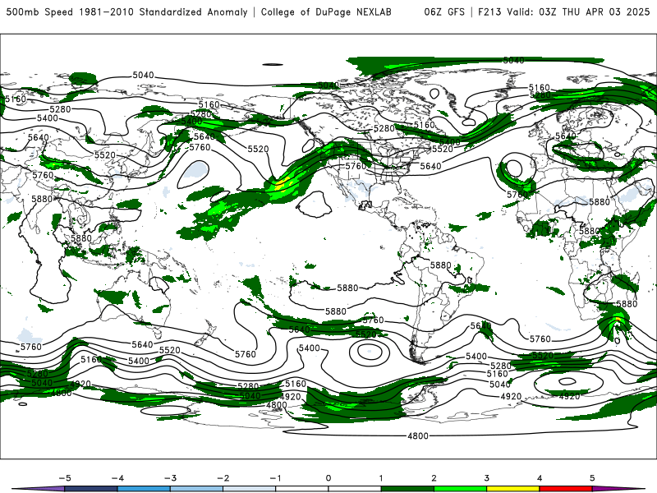Click the '4' colorbar tick label
The height and width of the screenshot is (493, 657).
(x=540, y=478)
